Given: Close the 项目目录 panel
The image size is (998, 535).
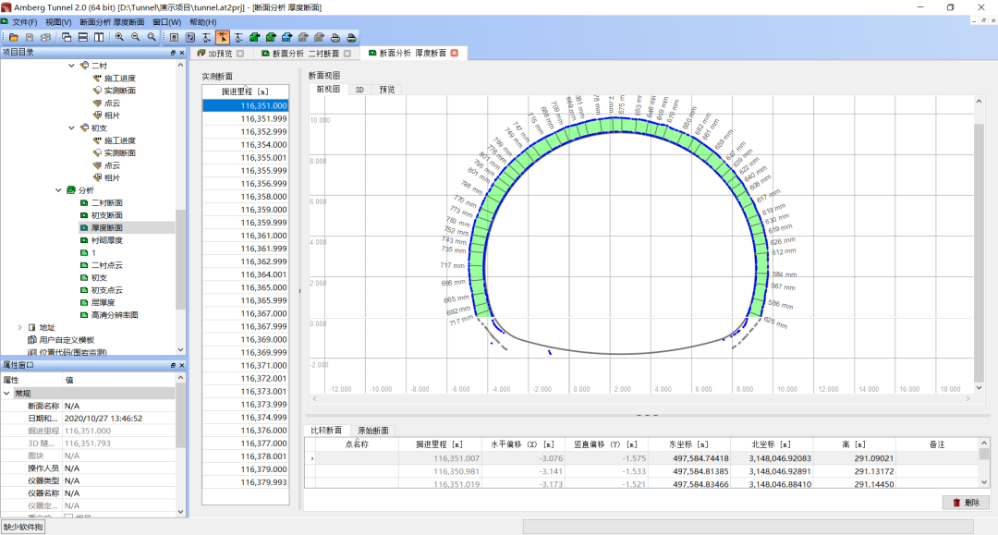Looking at the screenshot, I should (x=181, y=53).
